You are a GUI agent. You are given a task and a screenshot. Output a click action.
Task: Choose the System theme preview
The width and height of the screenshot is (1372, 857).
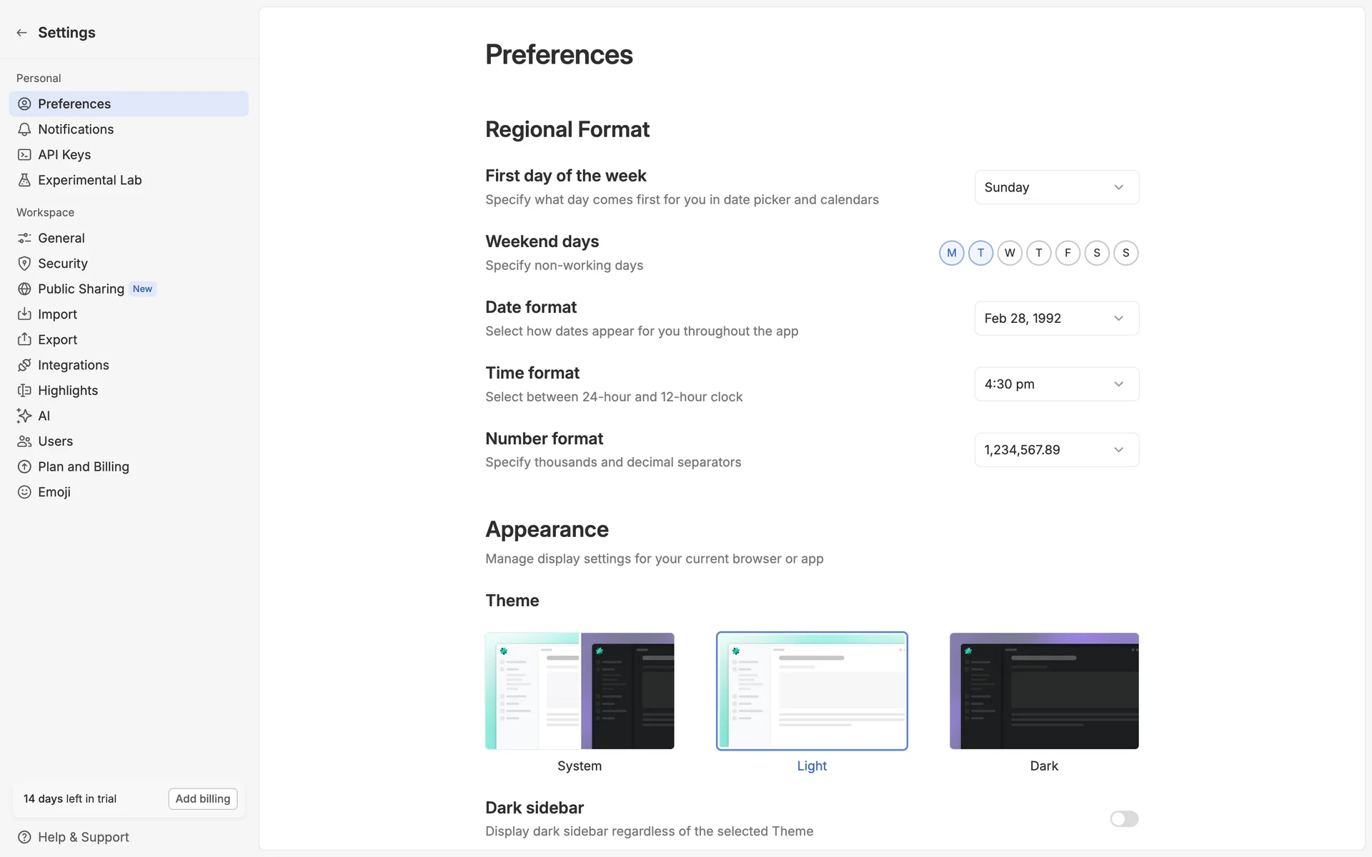coord(579,691)
